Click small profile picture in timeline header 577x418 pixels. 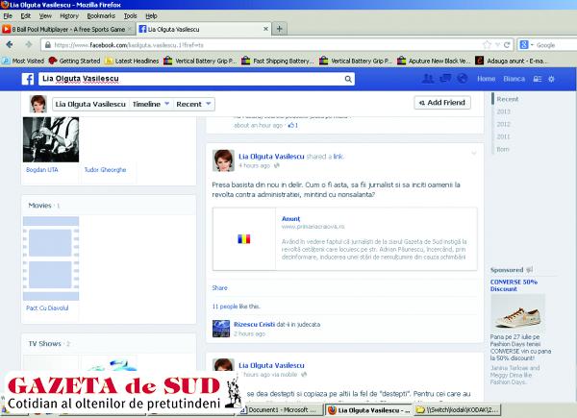click(38, 104)
